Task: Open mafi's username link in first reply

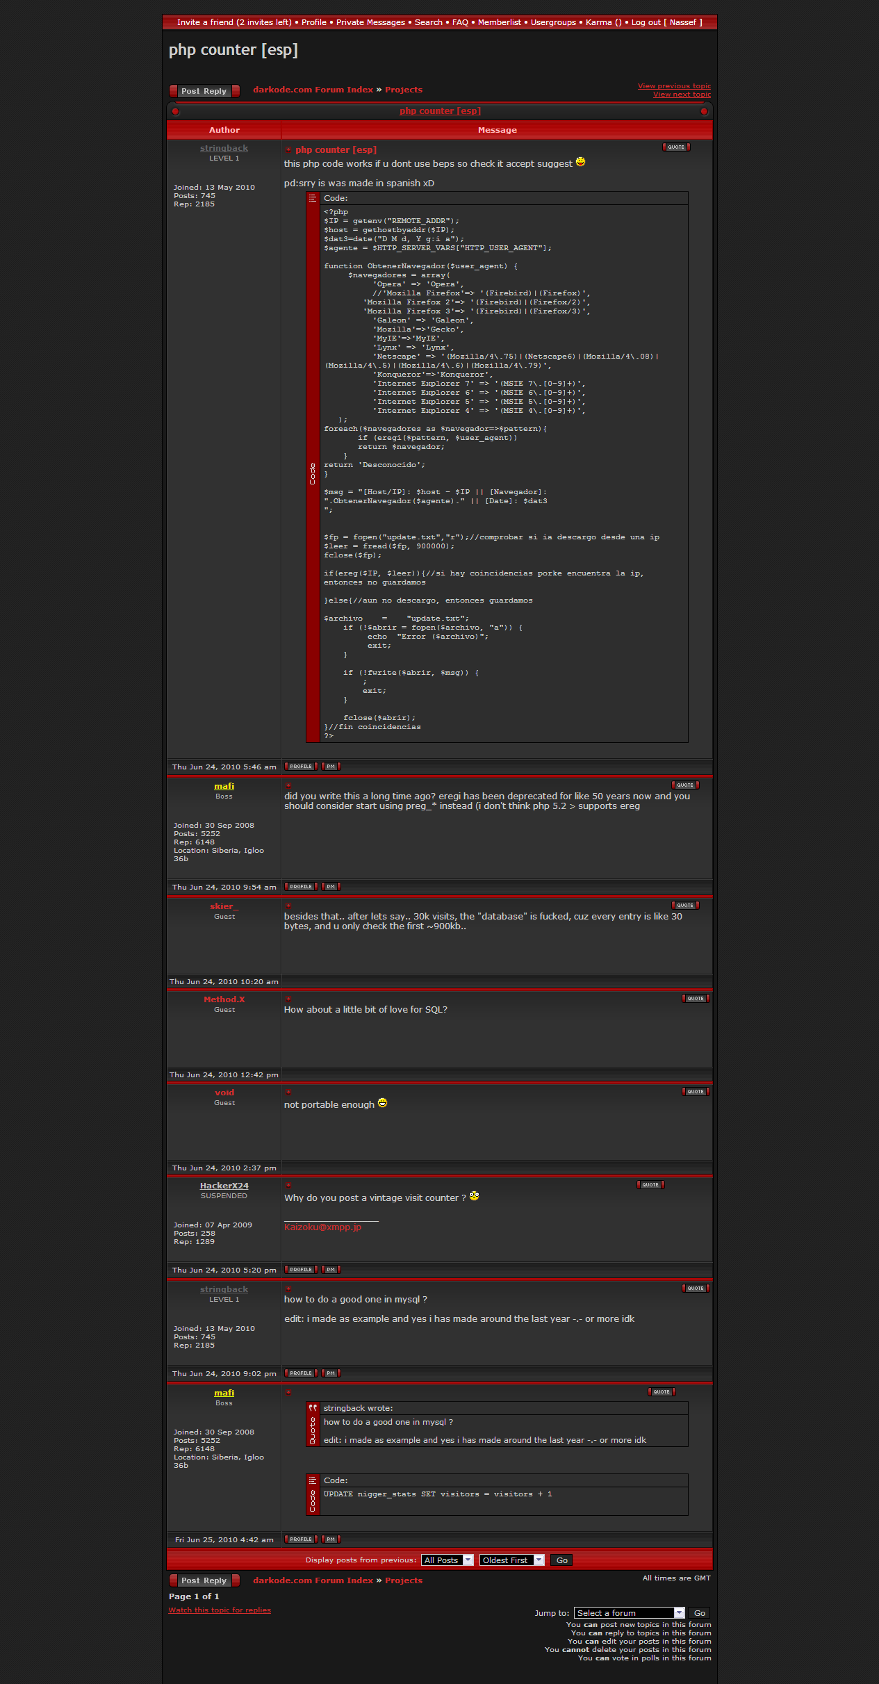Action: click(x=224, y=786)
